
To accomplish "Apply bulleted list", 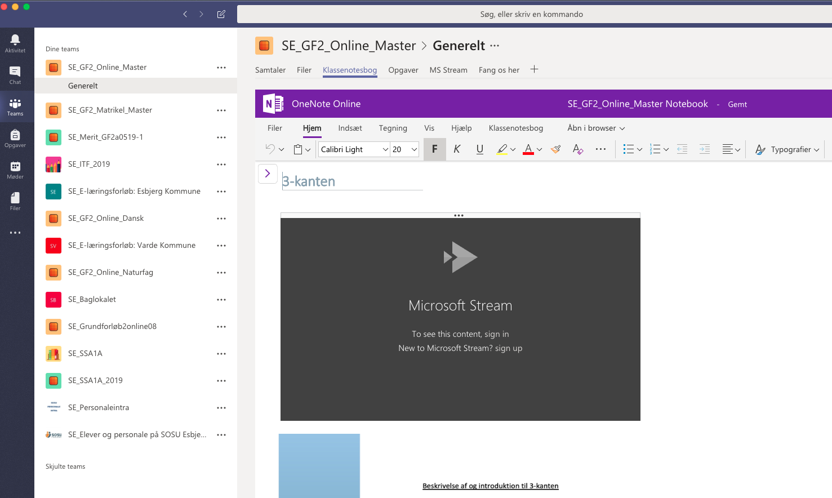I will tap(629, 149).
